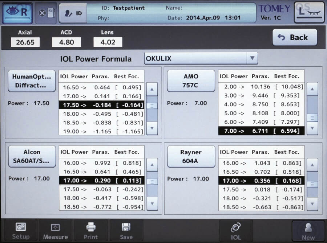
Task: Select Alcon row 18.00 -> -0.417
Action: (x=102, y=198)
